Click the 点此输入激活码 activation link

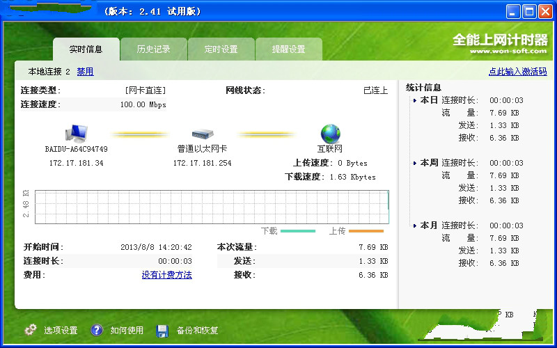[517, 72]
